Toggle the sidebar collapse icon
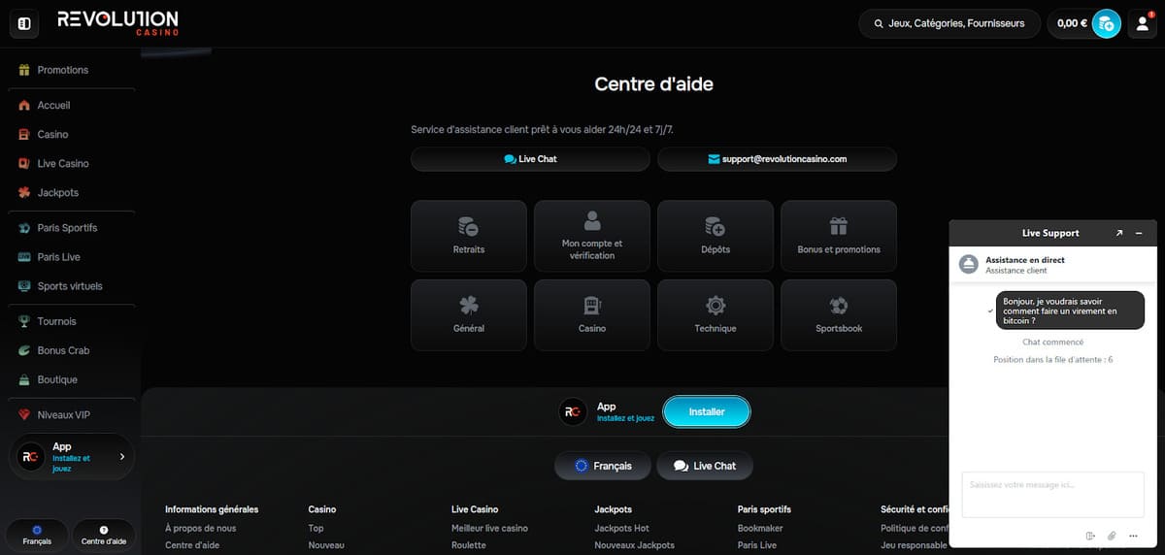The image size is (1165, 555). point(24,23)
